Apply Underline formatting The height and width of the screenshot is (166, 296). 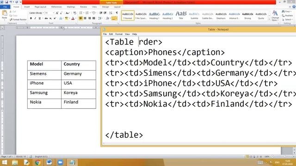[39, 18]
